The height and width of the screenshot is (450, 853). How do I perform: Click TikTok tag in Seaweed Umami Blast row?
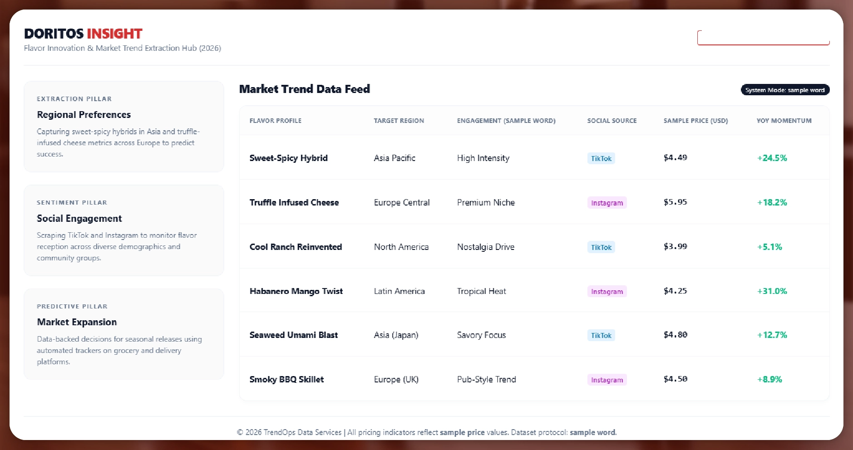[601, 335]
